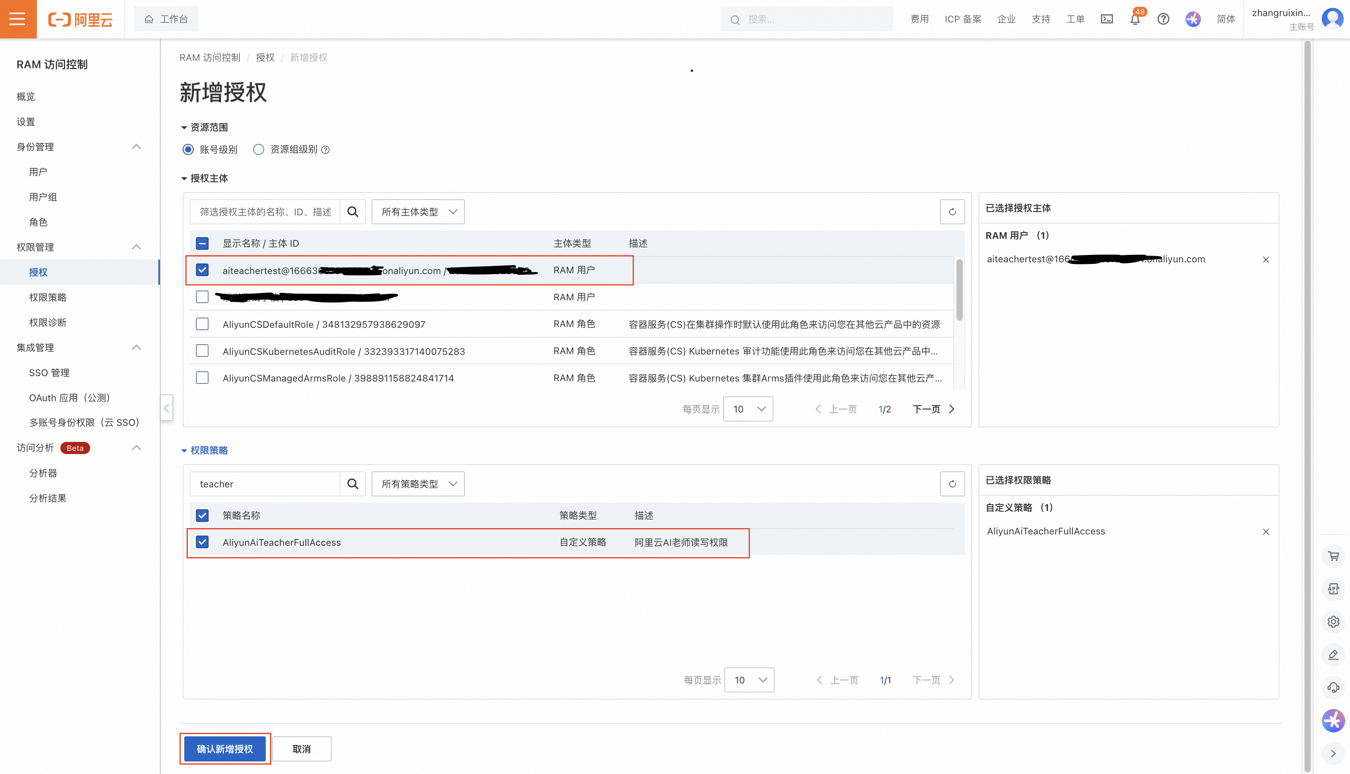
Task: Click the confirm new authorization button
Action: click(225, 749)
